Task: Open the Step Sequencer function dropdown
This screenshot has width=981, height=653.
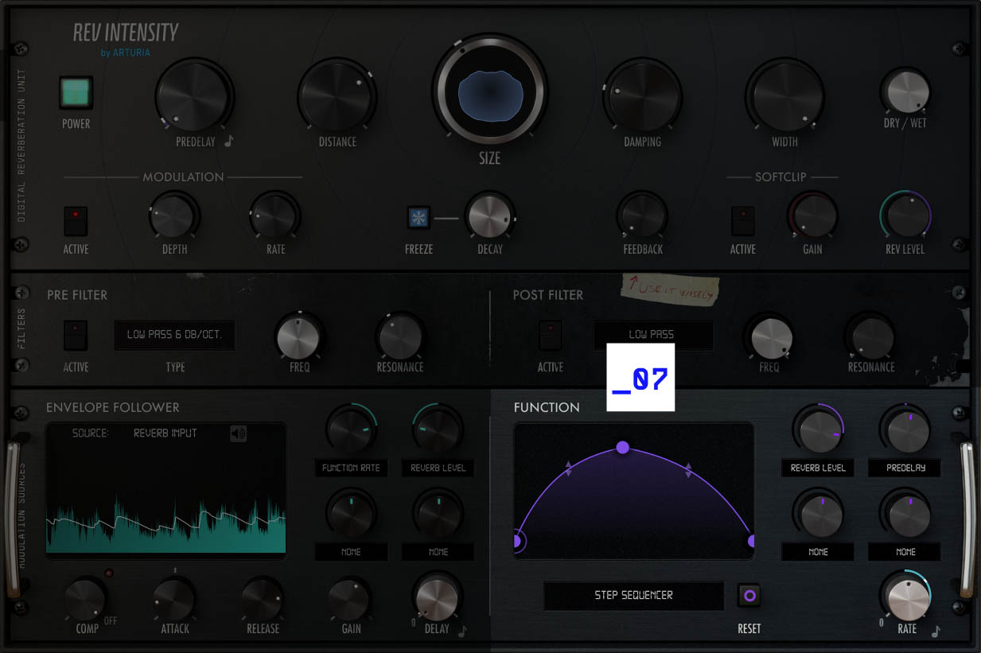Action: click(633, 595)
